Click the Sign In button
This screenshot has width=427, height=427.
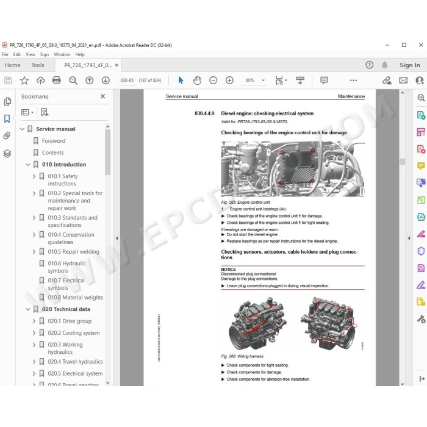pyautogui.click(x=409, y=65)
